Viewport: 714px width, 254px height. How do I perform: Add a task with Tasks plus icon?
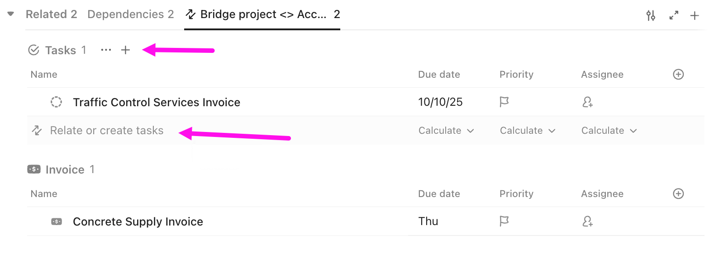pyautogui.click(x=125, y=50)
